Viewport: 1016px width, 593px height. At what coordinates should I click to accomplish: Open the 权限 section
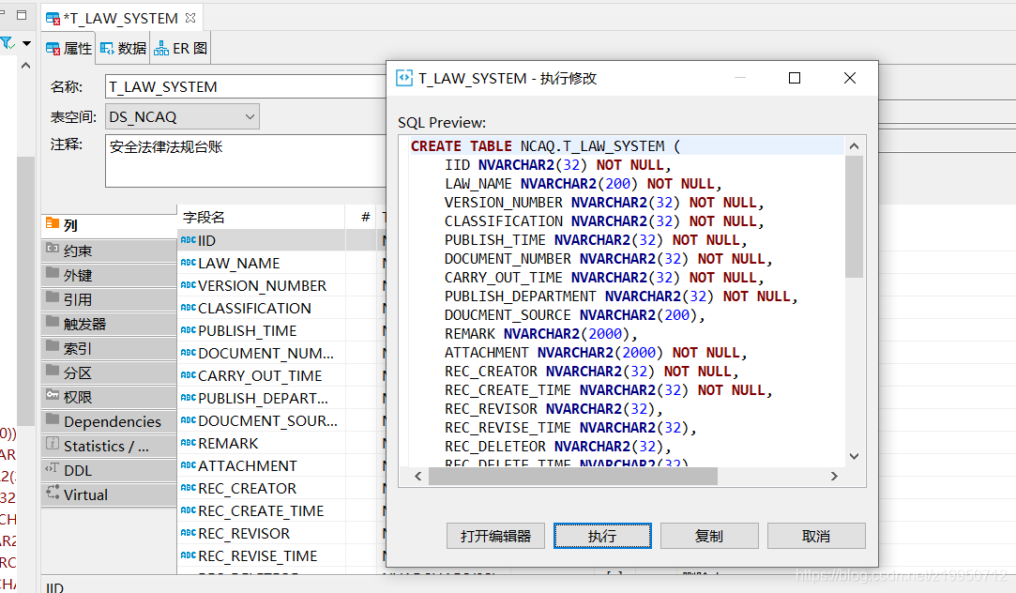[109, 397]
